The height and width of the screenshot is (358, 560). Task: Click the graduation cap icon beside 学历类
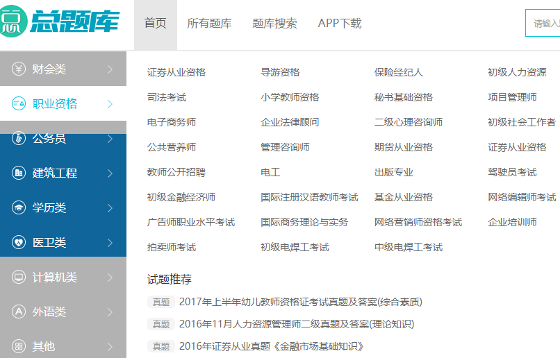(19, 207)
